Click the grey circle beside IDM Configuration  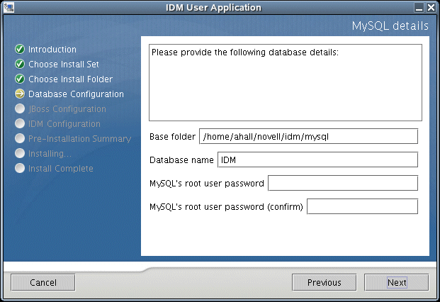[x=20, y=124]
